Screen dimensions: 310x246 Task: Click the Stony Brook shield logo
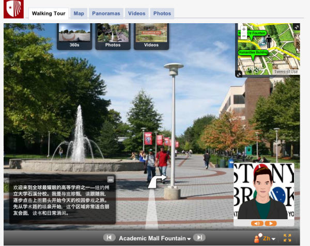tap(13, 9)
